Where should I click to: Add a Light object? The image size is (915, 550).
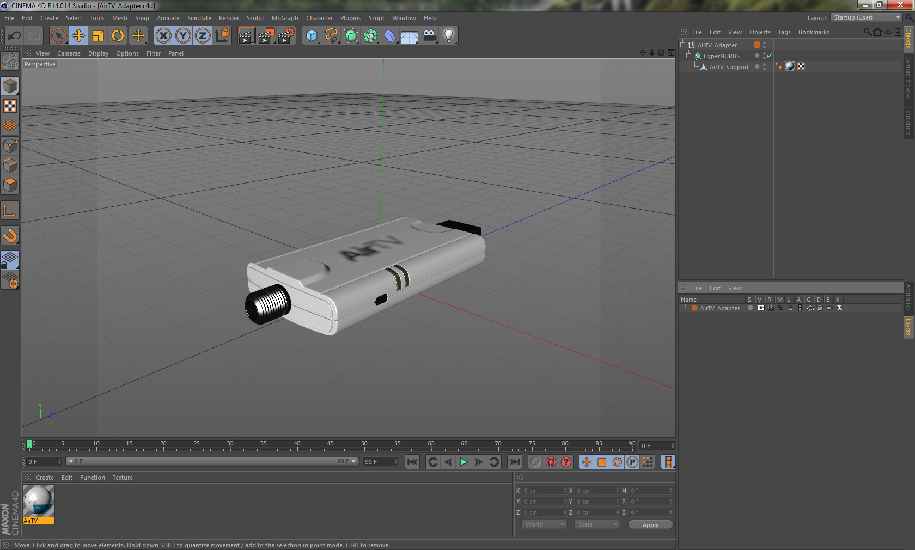coord(449,36)
